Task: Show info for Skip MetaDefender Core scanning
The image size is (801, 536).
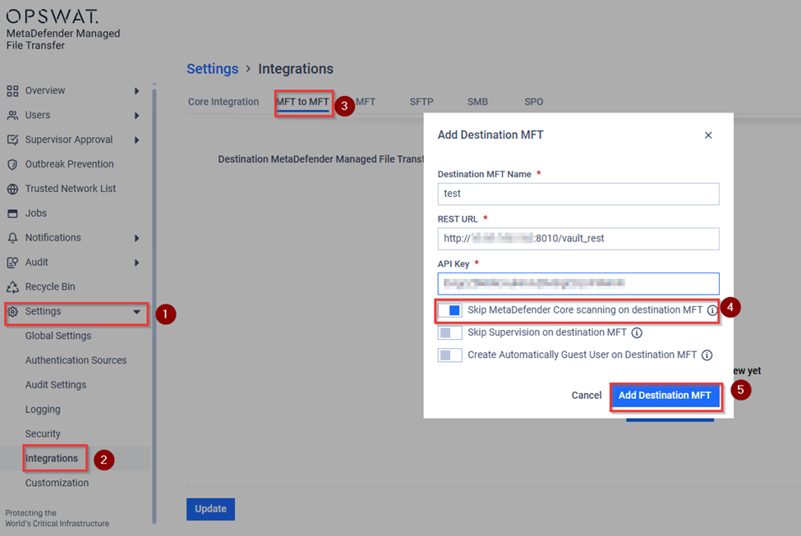Action: [712, 310]
